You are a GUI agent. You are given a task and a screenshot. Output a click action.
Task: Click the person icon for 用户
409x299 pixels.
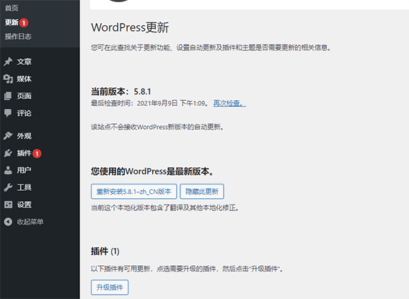click(8, 170)
